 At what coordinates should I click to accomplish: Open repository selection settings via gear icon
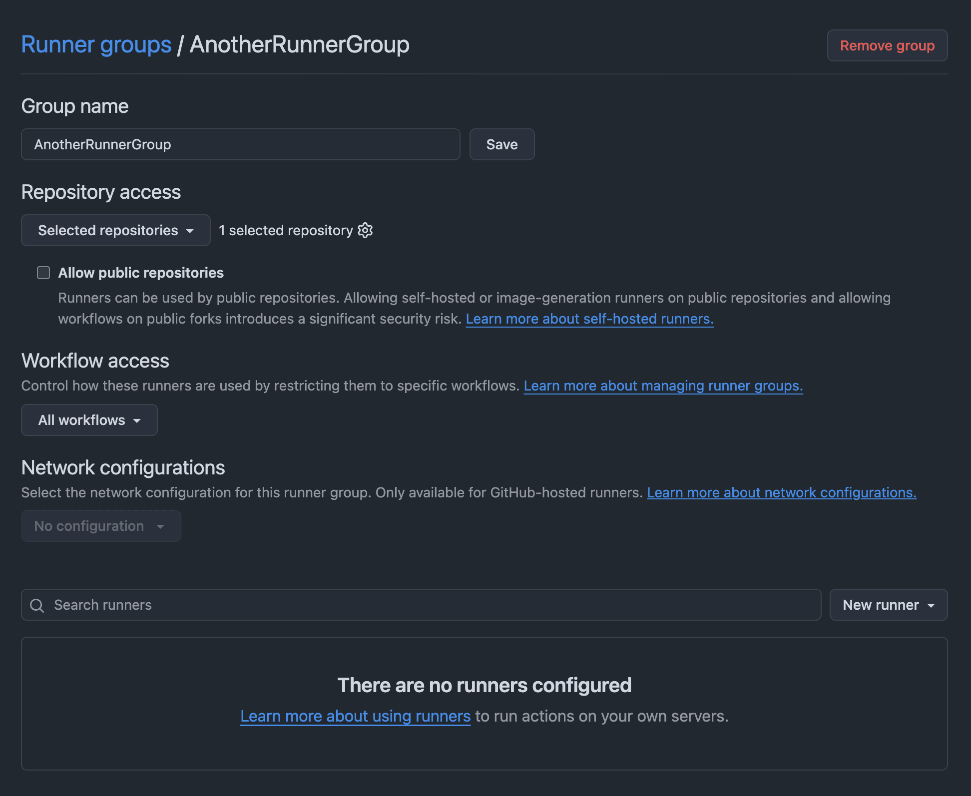[x=365, y=230]
